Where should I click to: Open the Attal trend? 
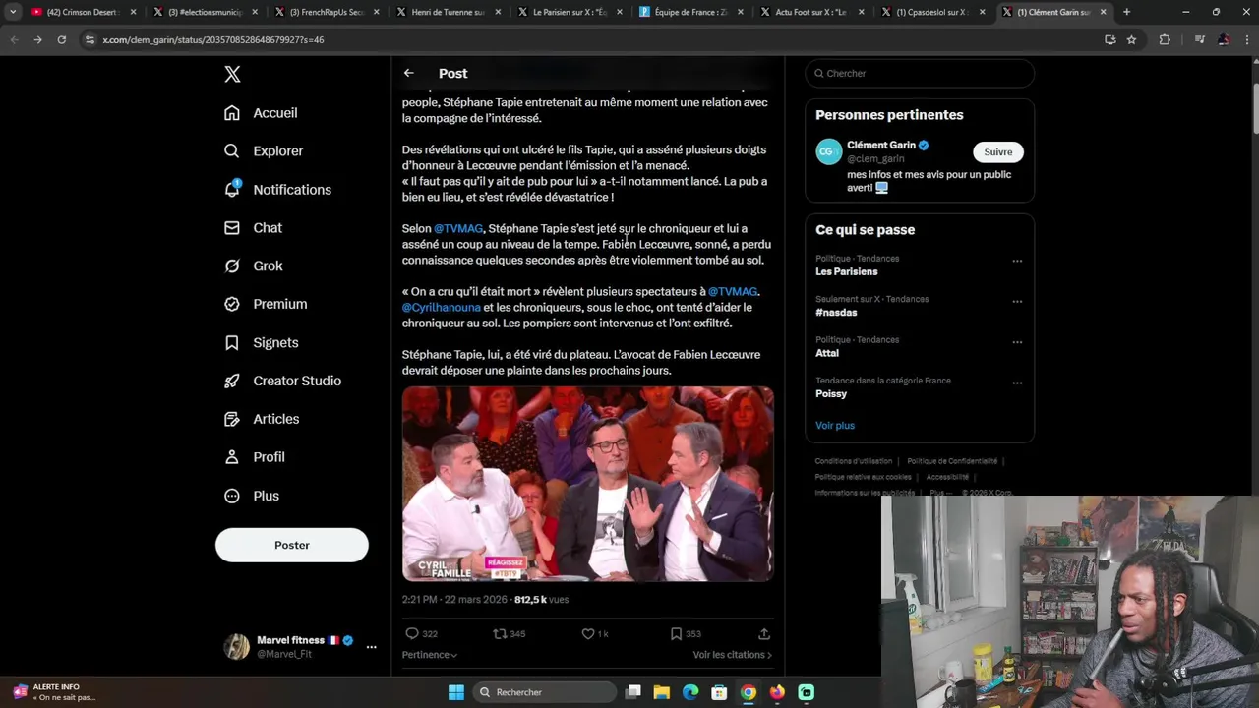827,353
